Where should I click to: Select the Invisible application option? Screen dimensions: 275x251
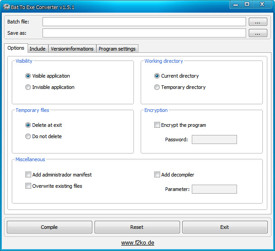coord(28,87)
